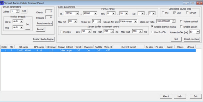203x102 pixels.
Task: Expand the Max inst dropdown
Action: [x=75, y=22]
